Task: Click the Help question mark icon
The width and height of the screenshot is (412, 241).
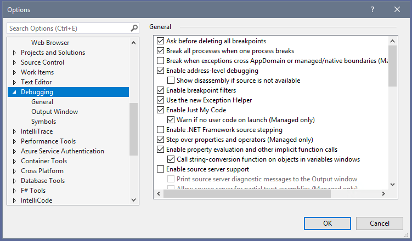Action: point(372,9)
